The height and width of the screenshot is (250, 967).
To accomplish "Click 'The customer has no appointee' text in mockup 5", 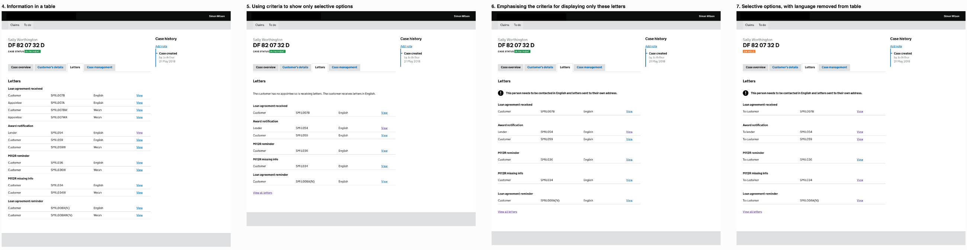I will [x=314, y=94].
